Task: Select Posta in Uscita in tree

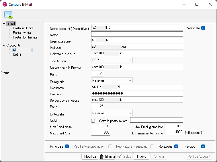Action: (x=23, y=28)
